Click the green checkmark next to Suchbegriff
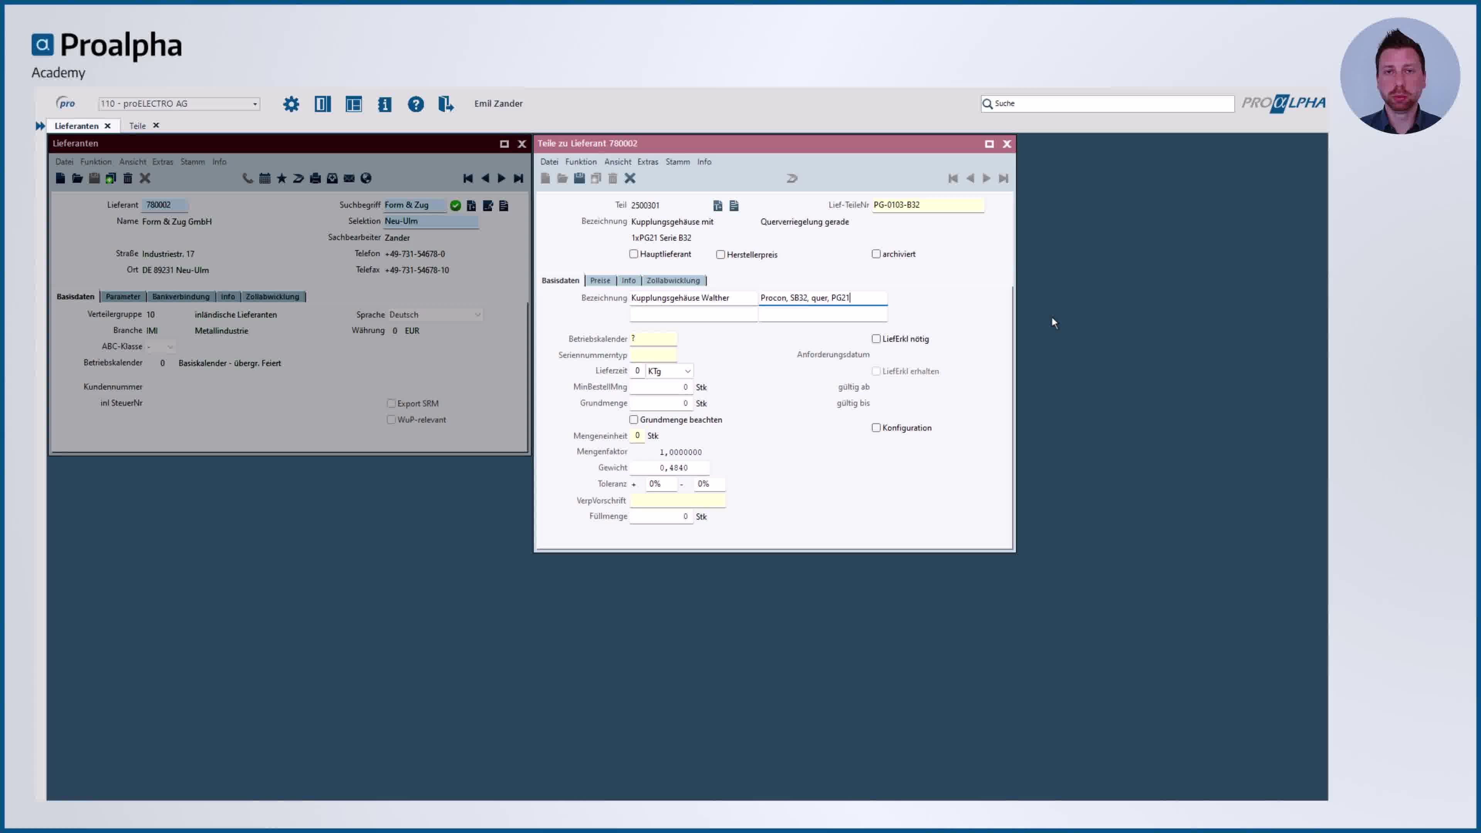Viewport: 1481px width, 833px height. pyautogui.click(x=455, y=206)
